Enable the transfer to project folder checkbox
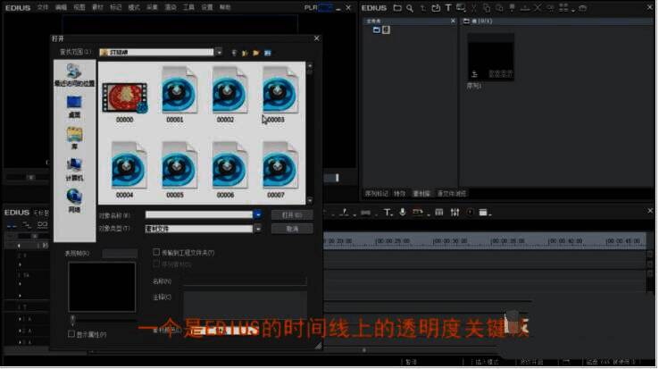This screenshot has width=659, height=369. tap(156, 253)
